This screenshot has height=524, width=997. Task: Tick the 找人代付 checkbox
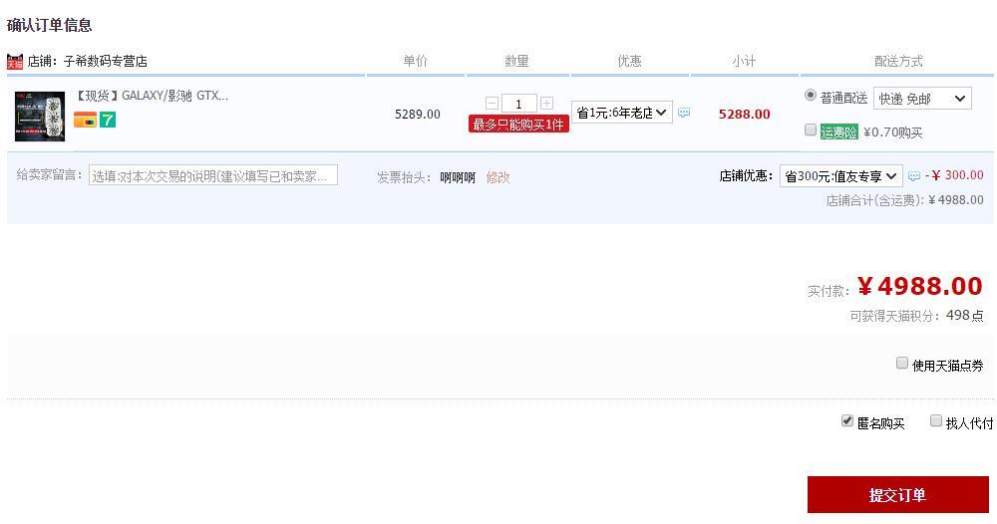935,421
